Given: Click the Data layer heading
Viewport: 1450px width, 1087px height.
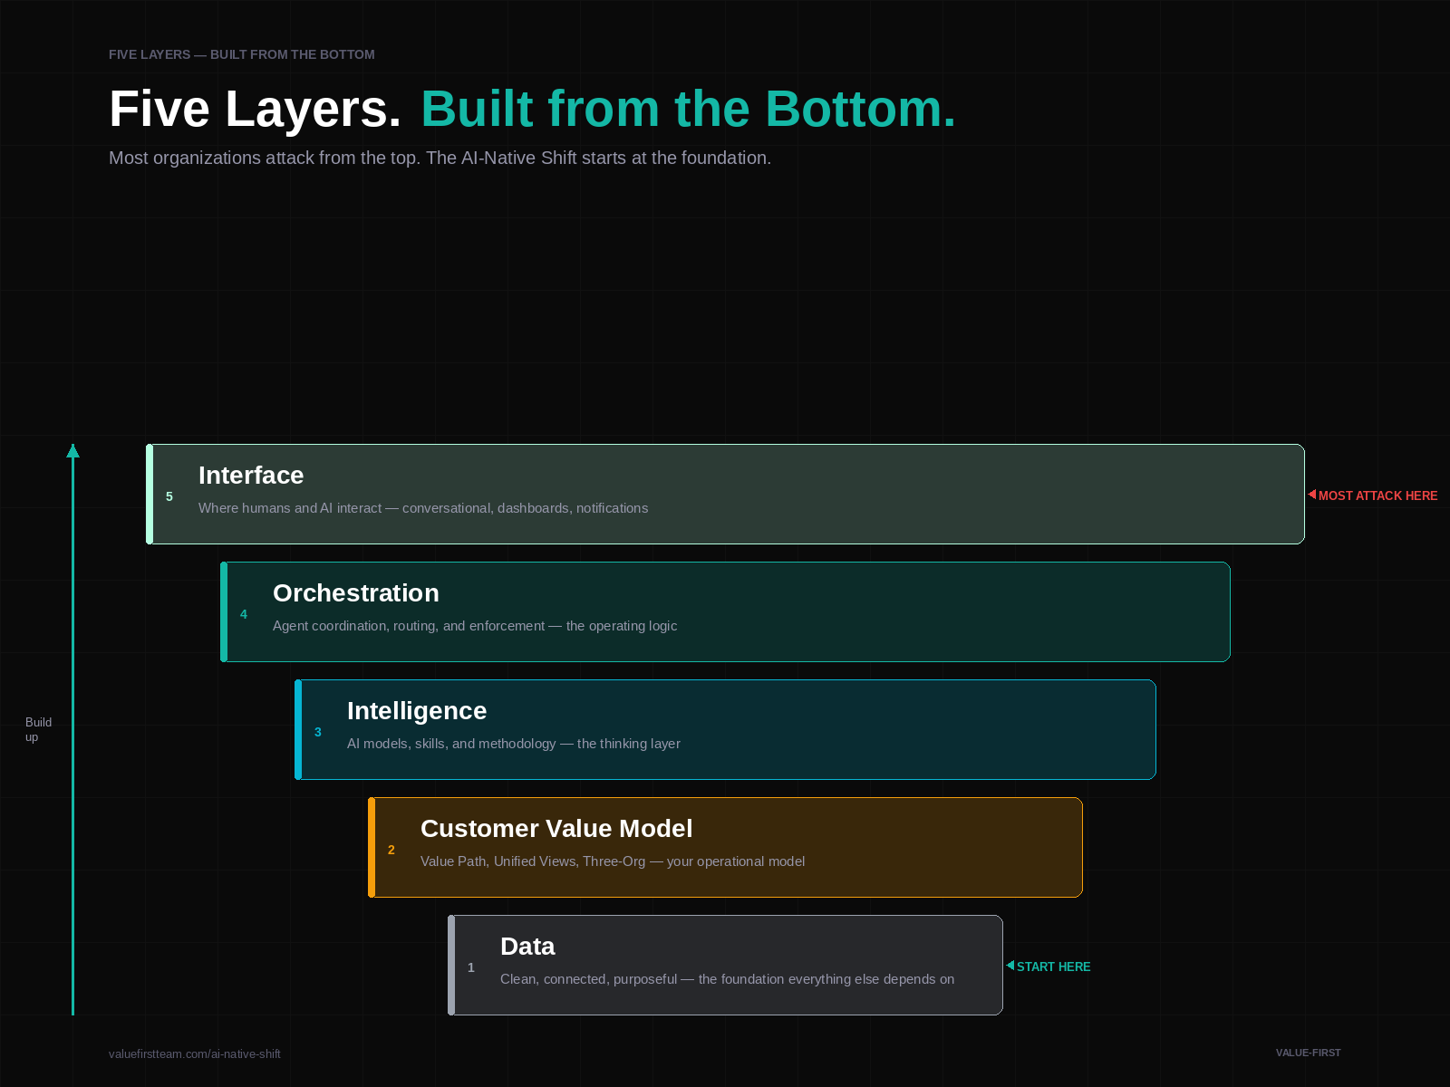Looking at the screenshot, I should tap(527, 947).
